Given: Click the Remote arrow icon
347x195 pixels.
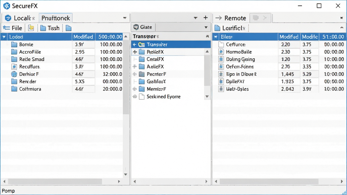Looking at the screenshot, I should [219, 18].
